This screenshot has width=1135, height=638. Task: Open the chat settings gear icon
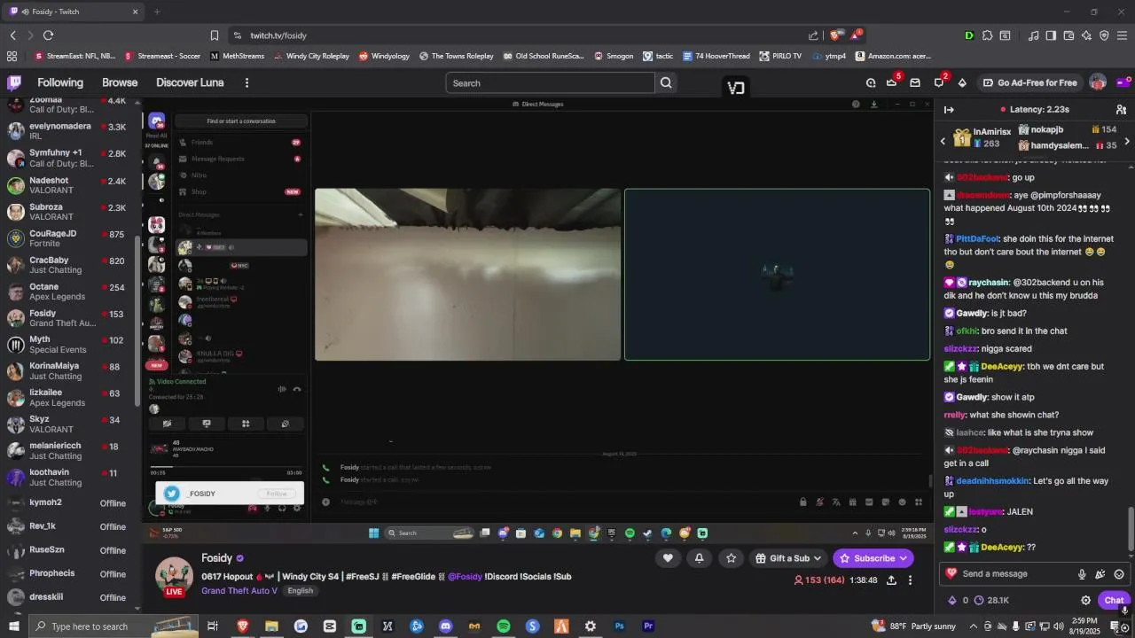tap(1085, 600)
